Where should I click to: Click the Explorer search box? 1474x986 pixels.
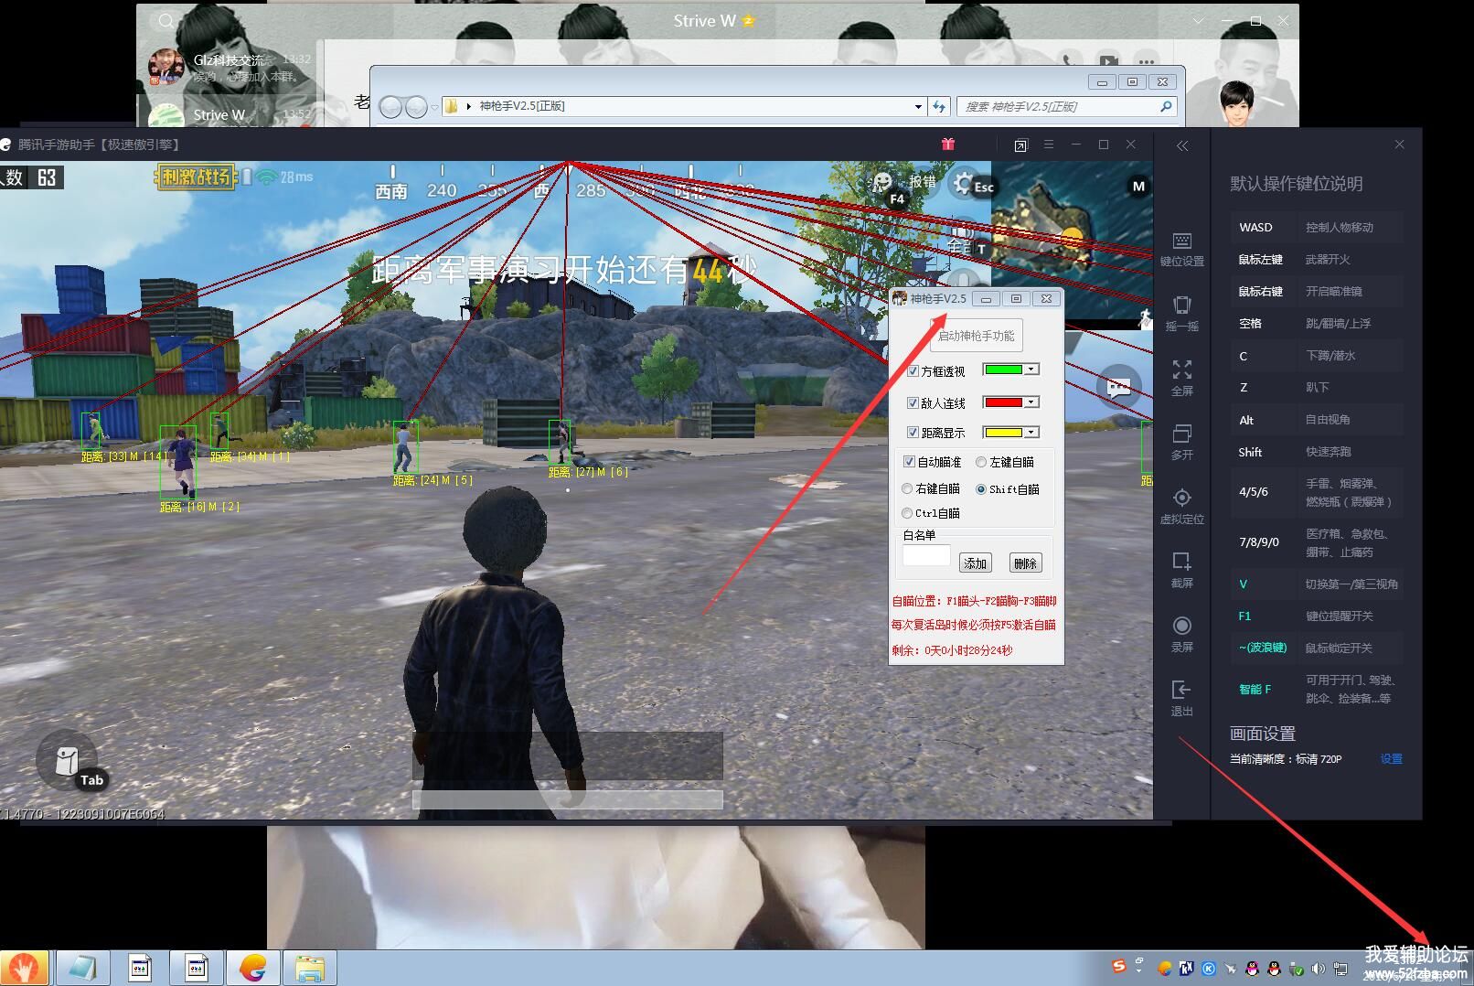point(1065,107)
